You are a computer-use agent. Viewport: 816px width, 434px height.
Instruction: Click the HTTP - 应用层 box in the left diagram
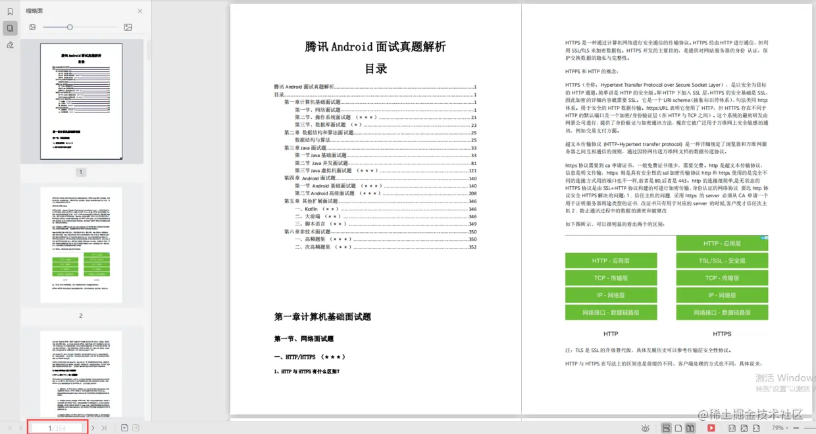pyautogui.click(x=611, y=260)
